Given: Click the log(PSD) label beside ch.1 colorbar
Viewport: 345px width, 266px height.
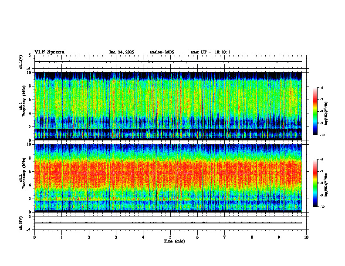Looking at the screenshot, I should pos(326,113).
